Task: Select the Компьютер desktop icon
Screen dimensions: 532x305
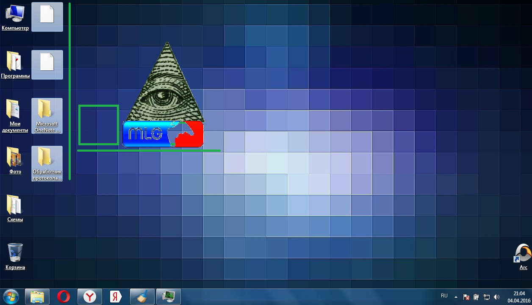Action: pos(15,17)
